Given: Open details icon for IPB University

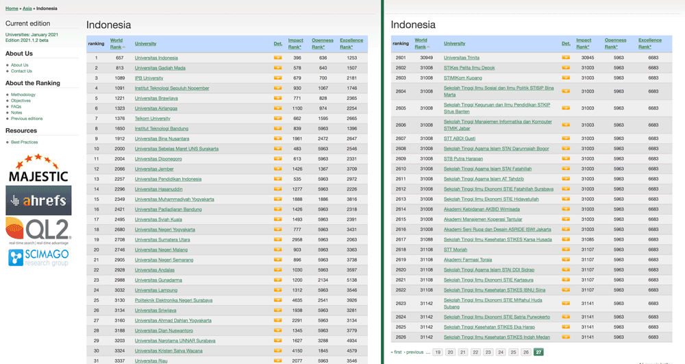Looking at the screenshot, I should [x=277, y=77].
